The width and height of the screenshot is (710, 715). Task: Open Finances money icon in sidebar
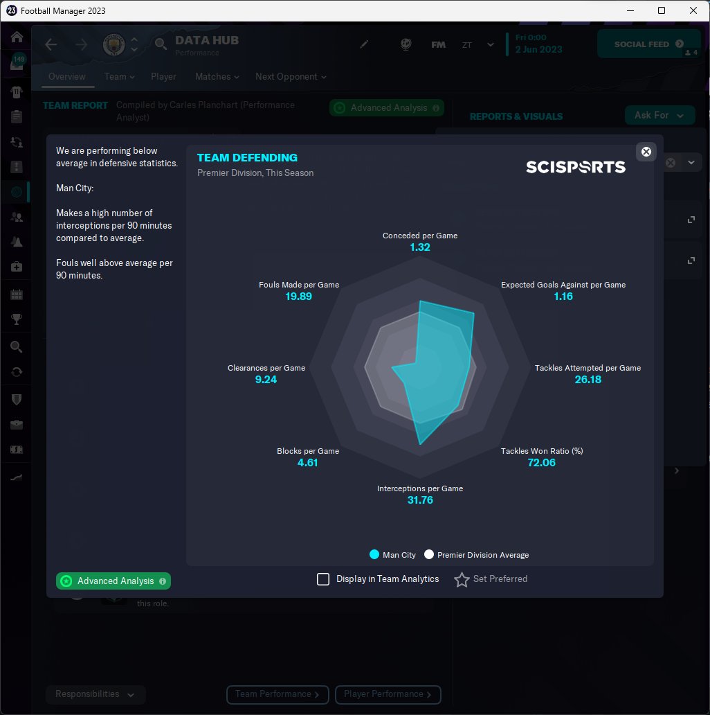pos(17,450)
